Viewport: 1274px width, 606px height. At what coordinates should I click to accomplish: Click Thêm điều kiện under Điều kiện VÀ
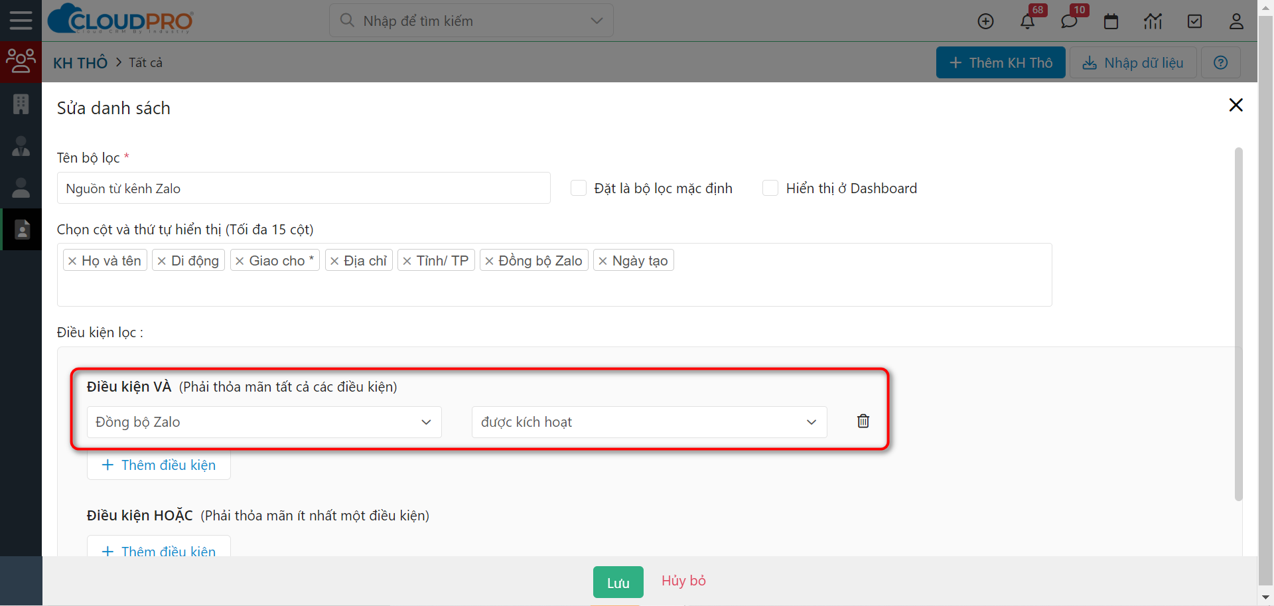(x=159, y=465)
